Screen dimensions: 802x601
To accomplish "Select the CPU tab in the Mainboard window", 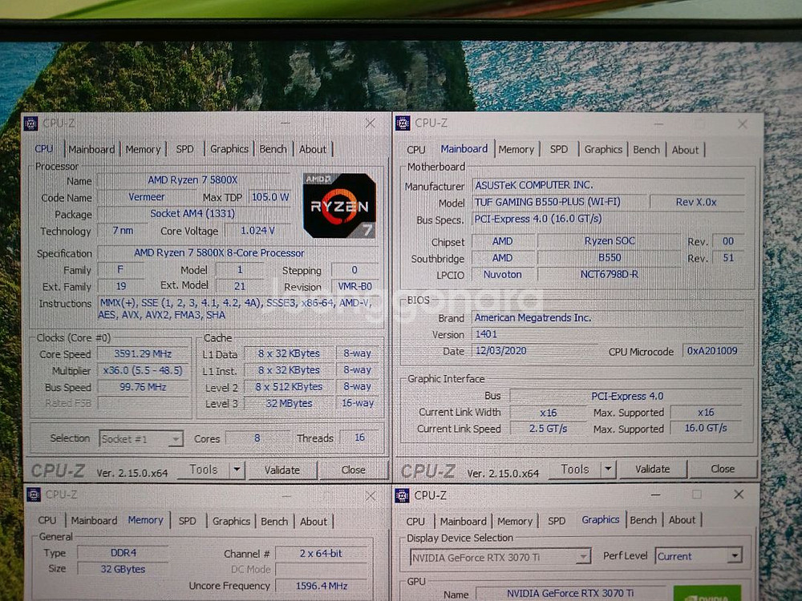I will point(415,150).
